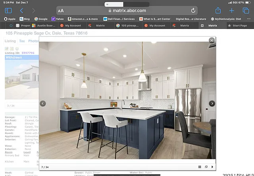
Task: Toggle the Safari sidebar panel icon
Action: click(x=8, y=11)
